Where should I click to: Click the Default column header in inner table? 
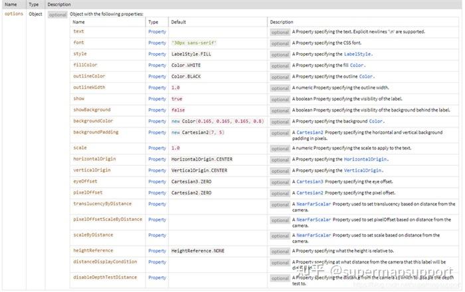(x=179, y=22)
